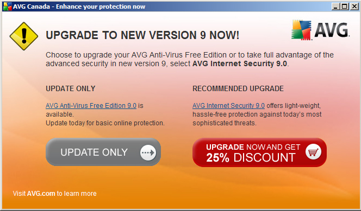Click the shopping cart icon on upgrade button
361x211 pixels.
point(313,152)
